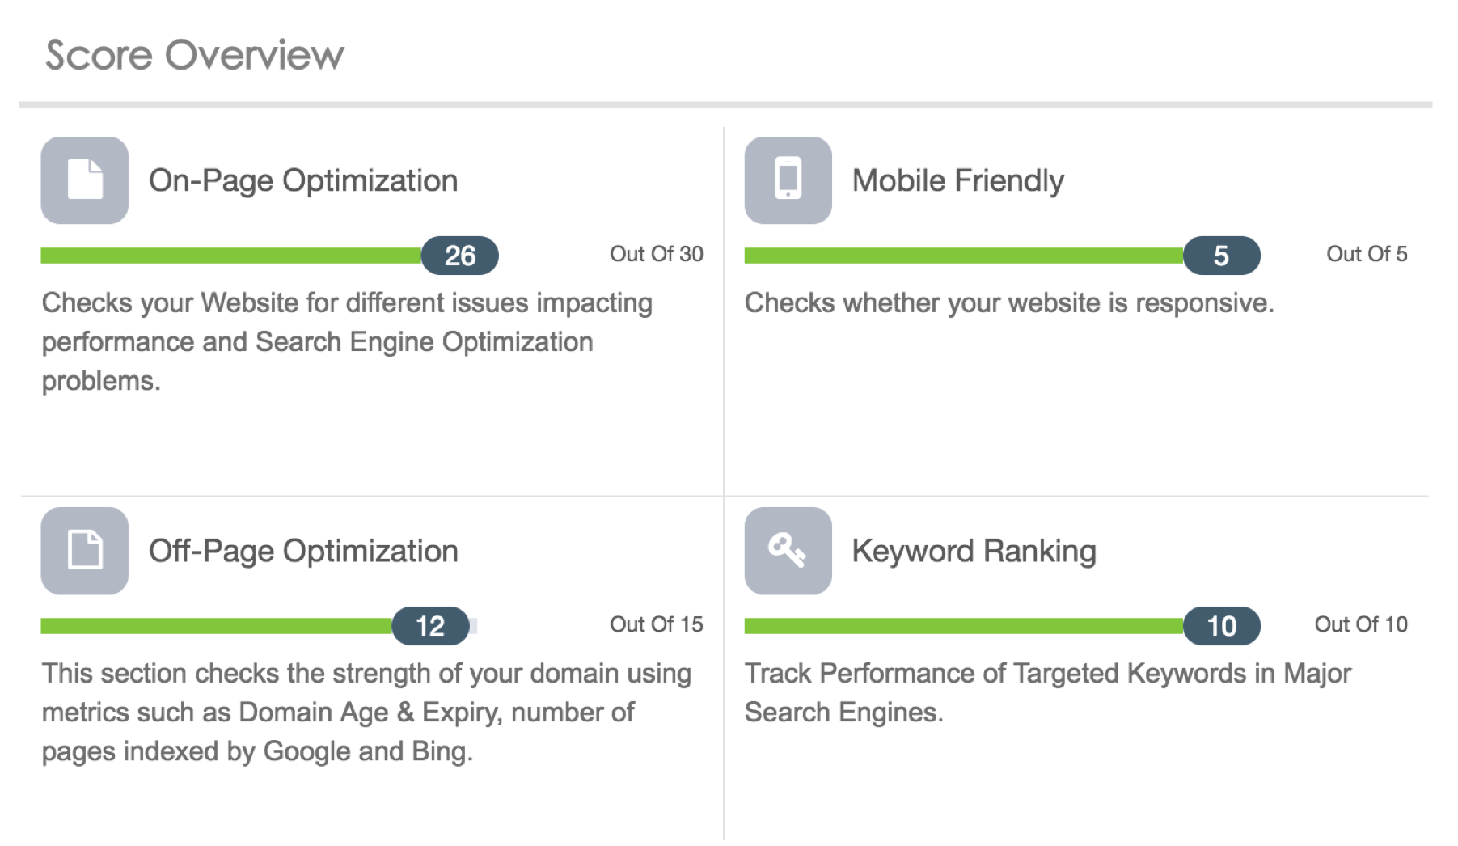The height and width of the screenshot is (846, 1458).
Task: Click the Keyword Ranking key icon
Action: (788, 551)
